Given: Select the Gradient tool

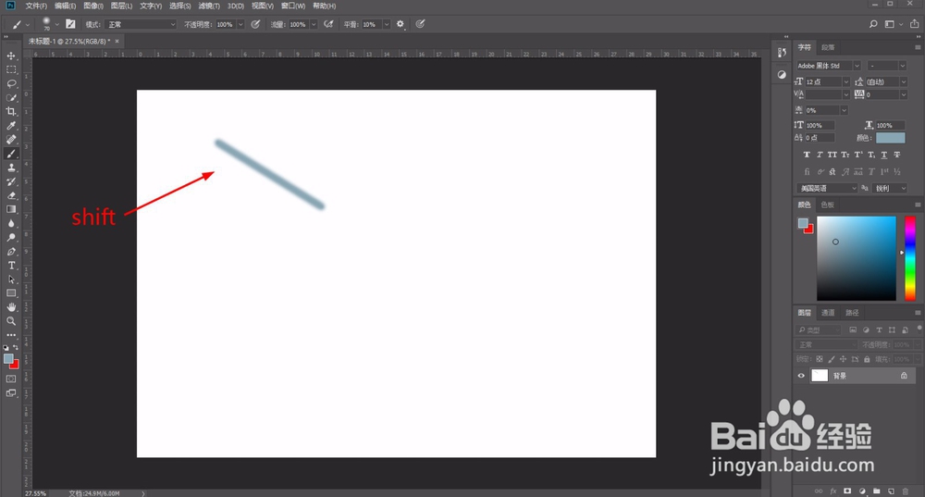Looking at the screenshot, I should pos(11,209).
